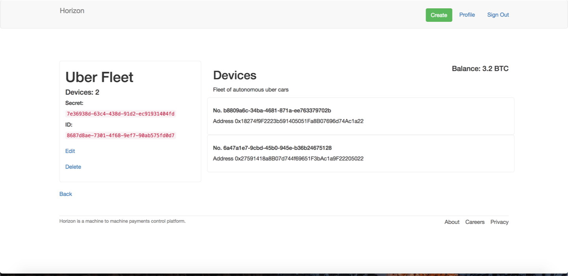Click the green Create button
Image resolution: width=568 pixels, height=276 pixels.
click(x=439, y=15)
